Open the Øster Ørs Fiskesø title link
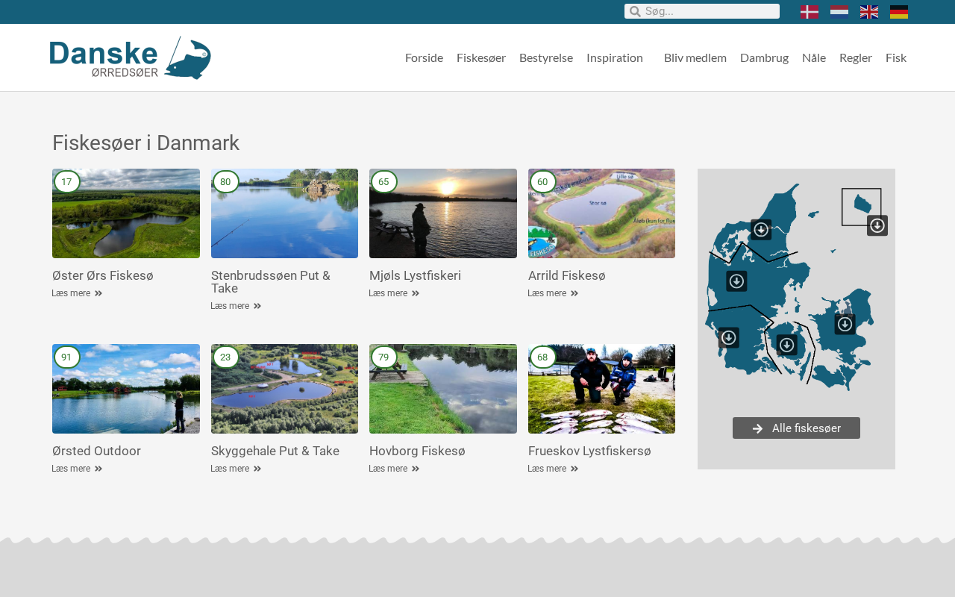 coord(103,275)
